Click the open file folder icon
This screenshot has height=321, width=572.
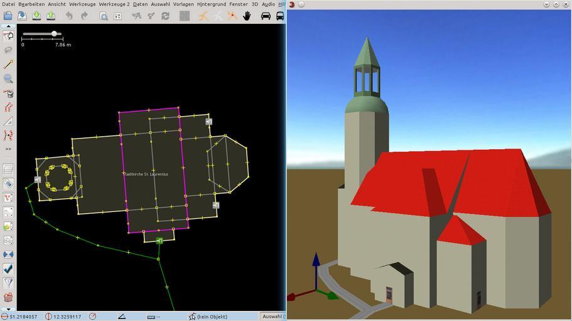pyautogui.click(x=8, y=16)
